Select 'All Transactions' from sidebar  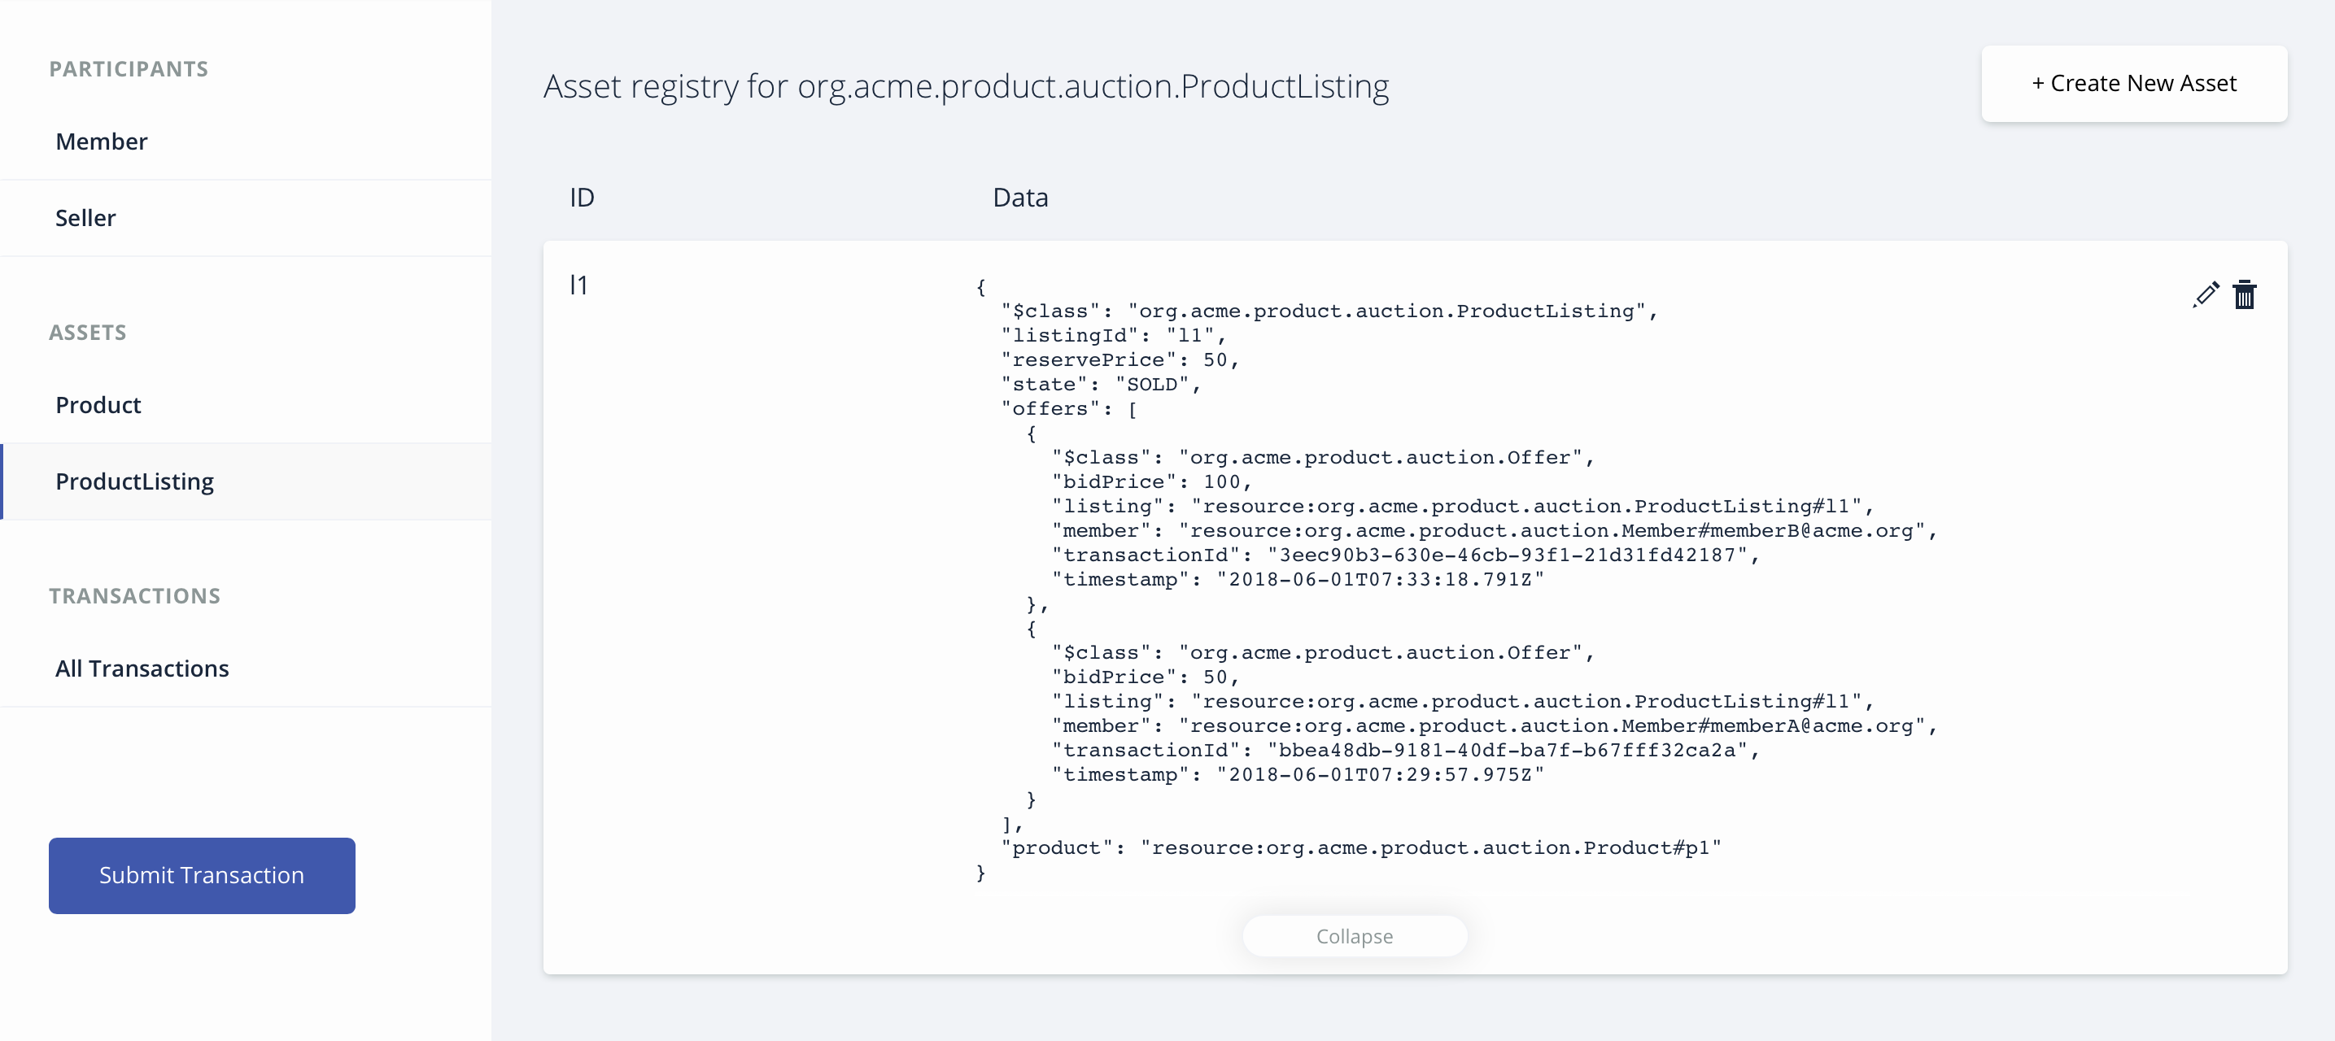coord(142,666)
